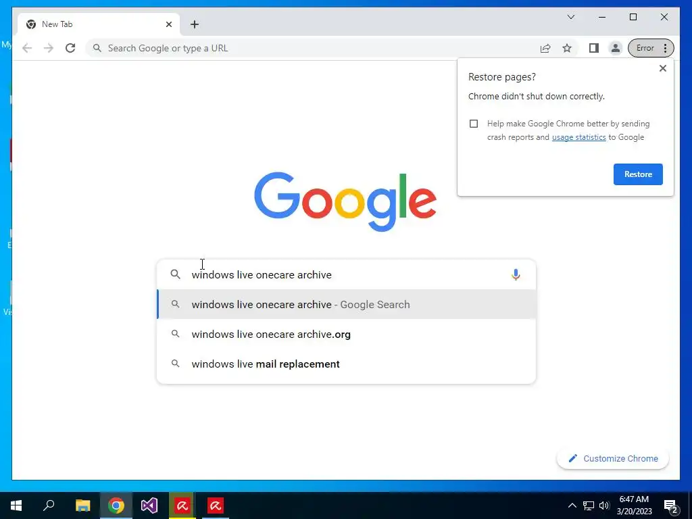692x519 pixels.
Task: Close the New Tab tab
Action: [168, 24]
